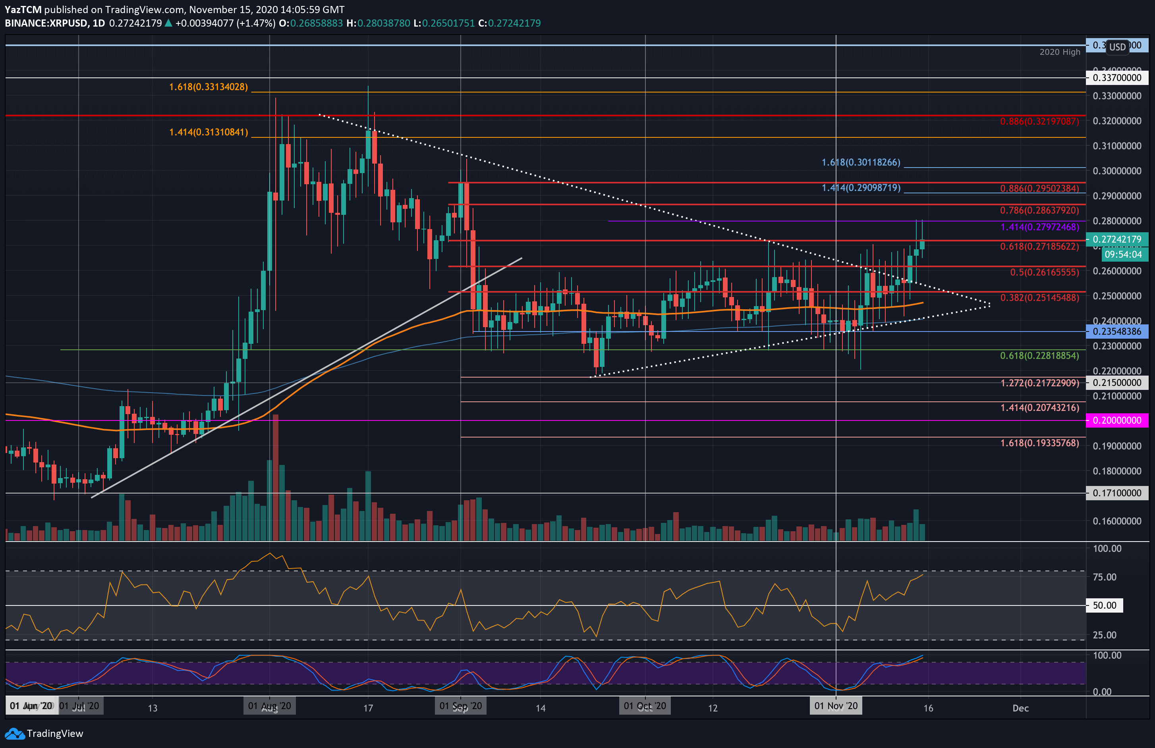Click the YazTCM author name
The width and height of the screenshot is (1155, 748).
click(23, 9)
